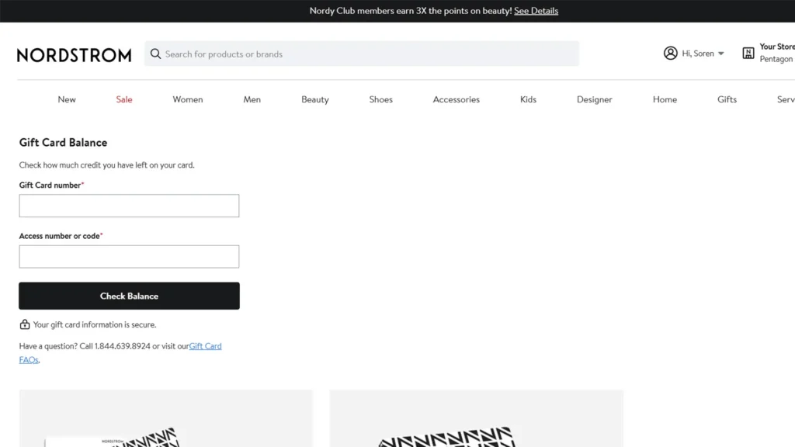Open the See Details promotion link

pyautogui.click(x=536, y=10)
